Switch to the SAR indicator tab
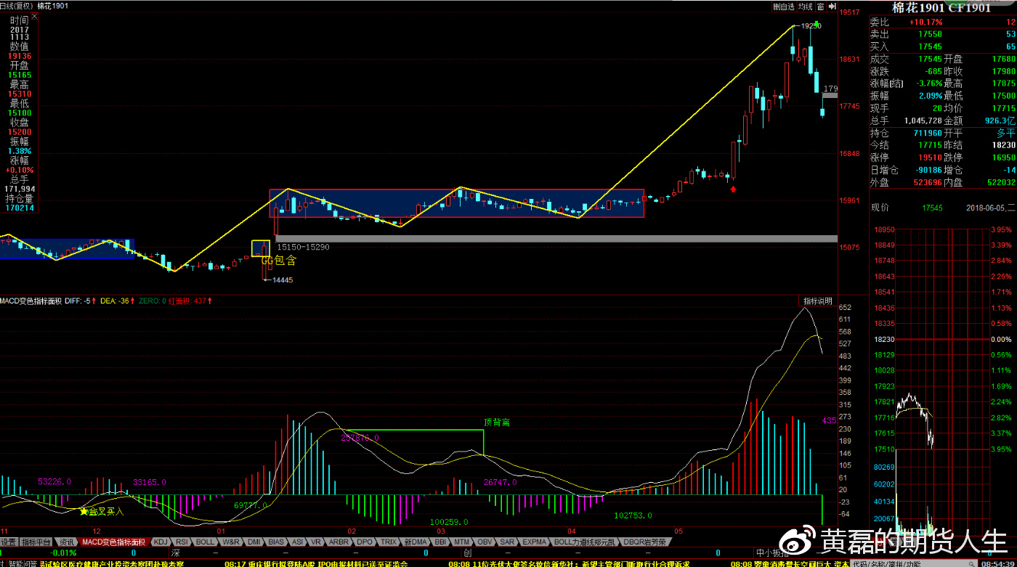Image resolution: width=1017 pixels, height=567 pixels. (x=507, y=542)
